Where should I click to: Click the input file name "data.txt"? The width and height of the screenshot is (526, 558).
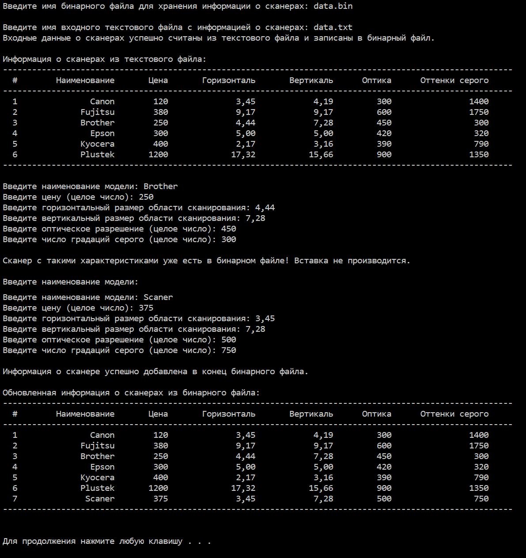(x=333, y=27)
